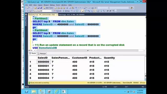The image size is (167, 94).
Task: Open the Tools menu
Action: coord(58,5)
